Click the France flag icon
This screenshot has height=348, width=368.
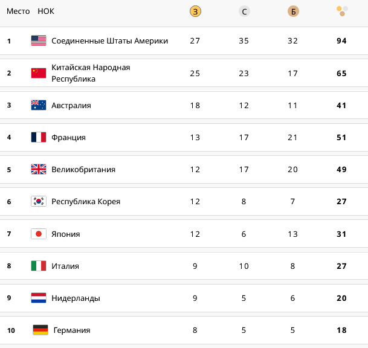click(x=39, y=137)
